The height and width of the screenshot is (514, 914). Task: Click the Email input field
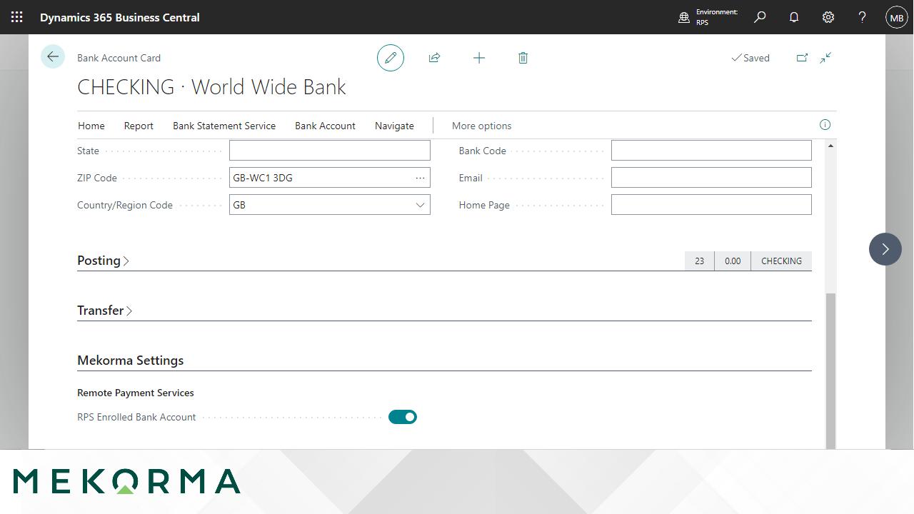pyautogui.click(x=711, y=178)
